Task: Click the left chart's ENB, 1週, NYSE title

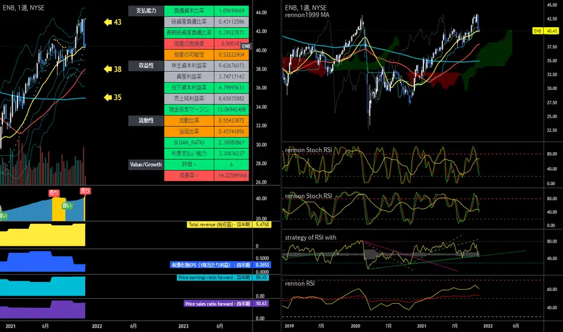Action: pos(24,7)
